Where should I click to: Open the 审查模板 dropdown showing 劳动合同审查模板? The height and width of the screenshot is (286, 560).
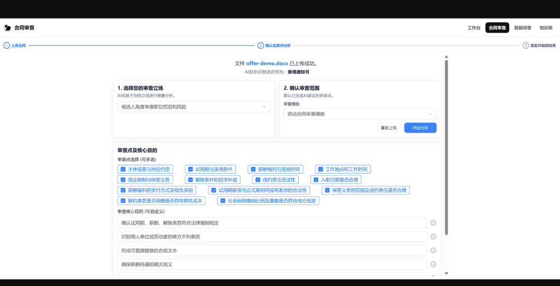(360, 114)
